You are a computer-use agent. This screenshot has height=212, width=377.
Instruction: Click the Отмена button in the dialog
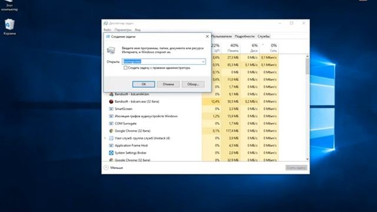click(168, 84)
